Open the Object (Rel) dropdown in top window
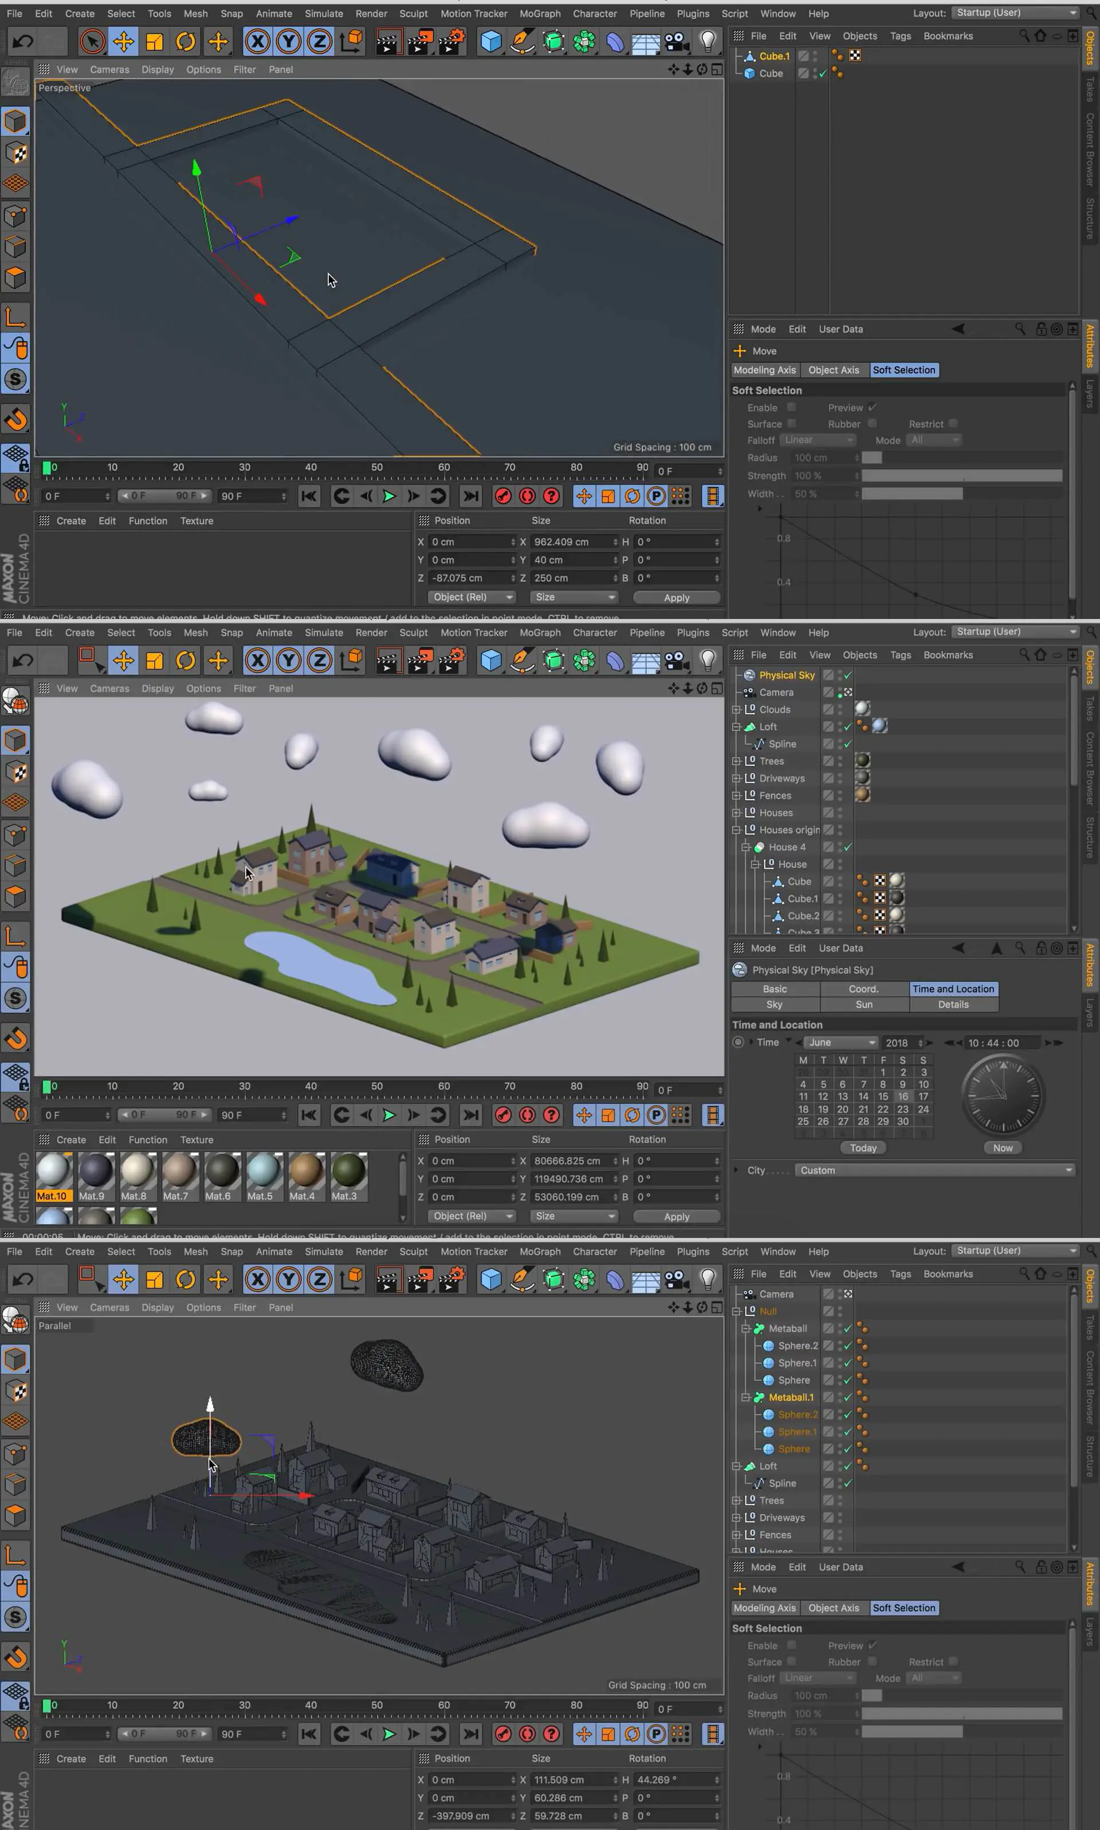 (472, 597)
